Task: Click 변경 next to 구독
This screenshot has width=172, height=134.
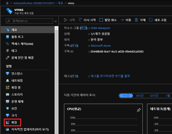Action: click(x=74, y=45)
